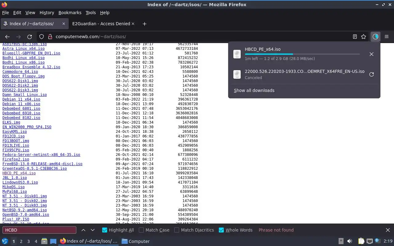The image size is (394, 246).
Task: Click the HBCD_PE_x64.iso download progress bar
Action: pyautogui.click(x=302, y=54)
